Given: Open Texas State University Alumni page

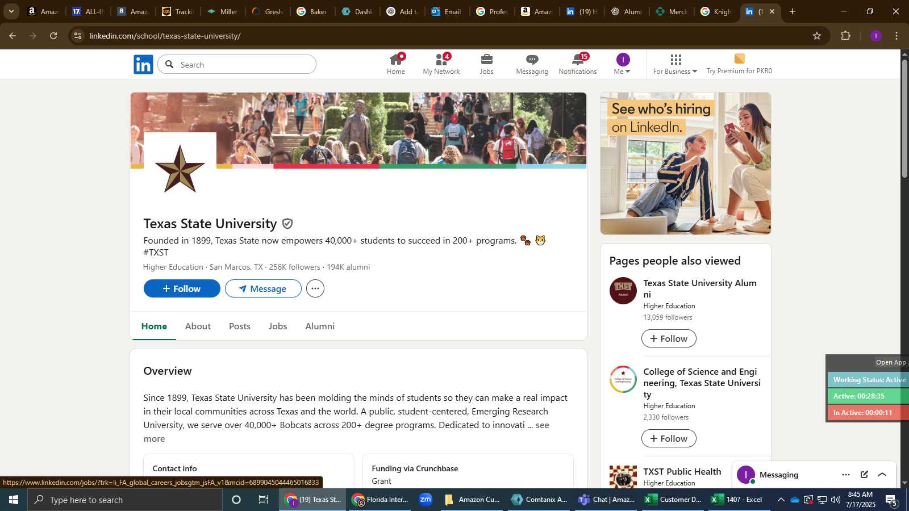Looking at the screenshot, I should [x=700, y=288].
